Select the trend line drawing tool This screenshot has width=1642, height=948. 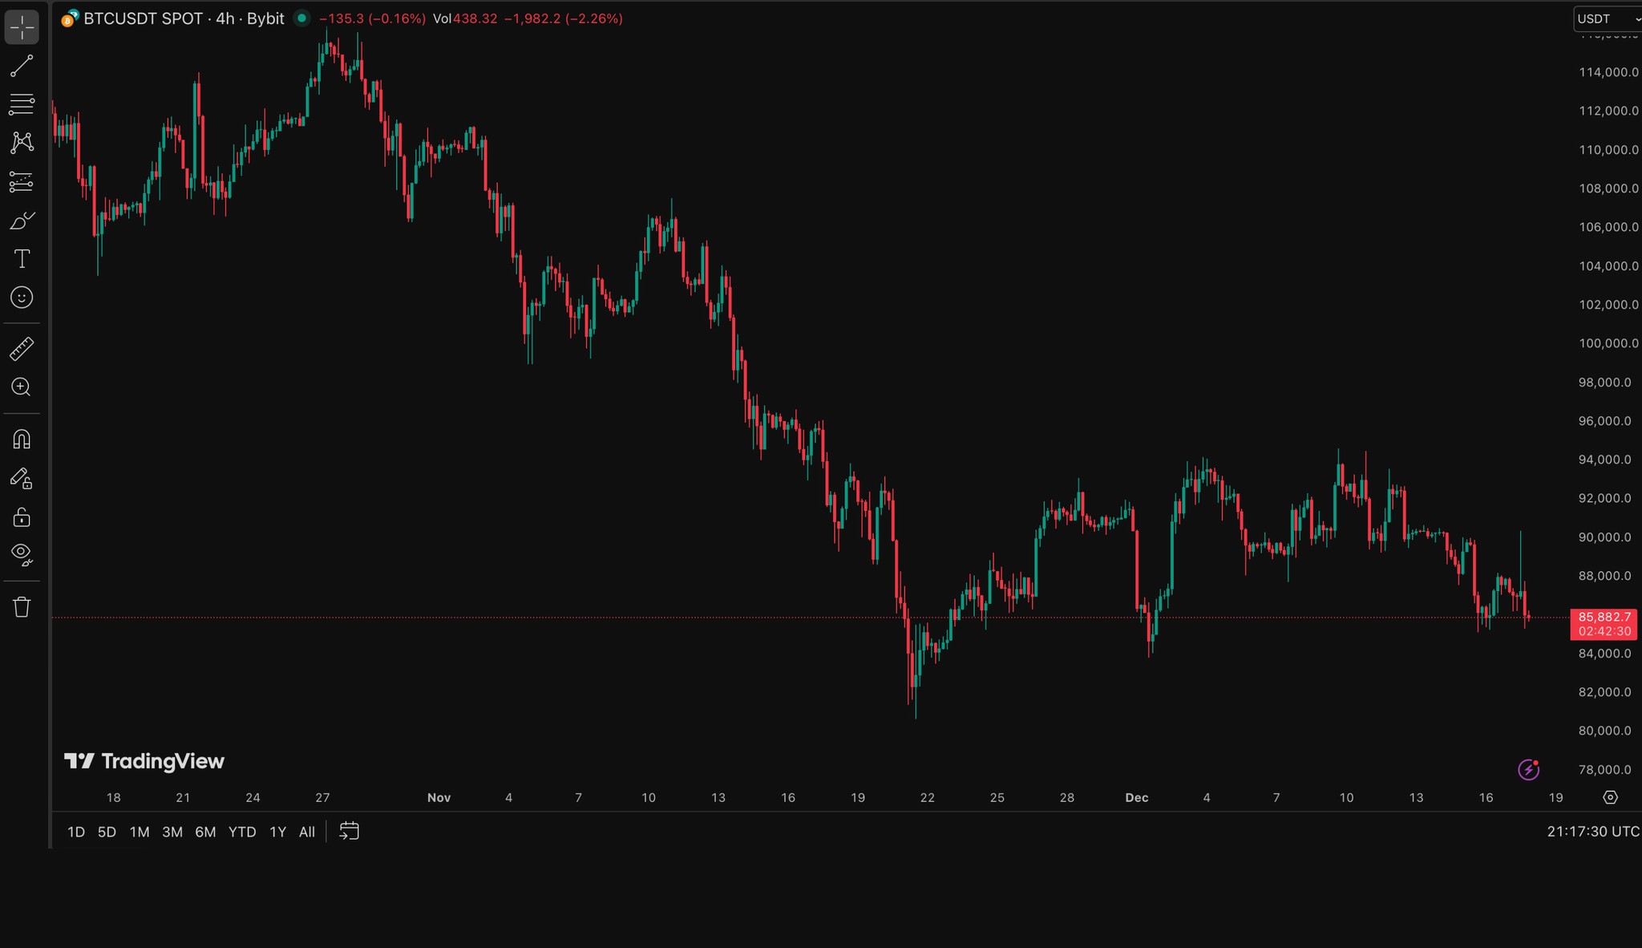click(22, 66)
